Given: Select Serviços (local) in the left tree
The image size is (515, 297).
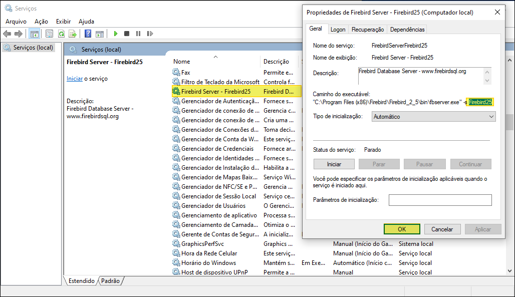Looking at the screenshot, I should coord(28,48).
